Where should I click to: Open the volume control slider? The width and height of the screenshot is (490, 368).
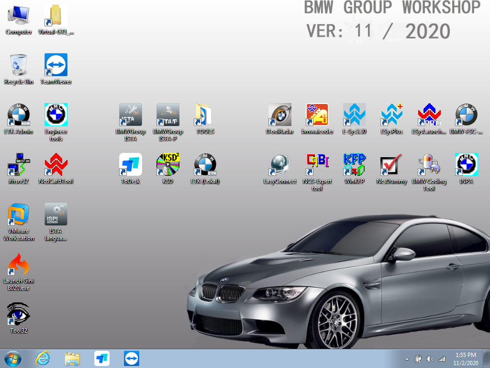[x=430, y=358]
